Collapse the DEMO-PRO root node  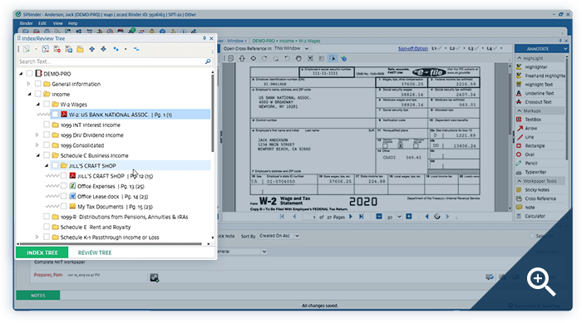coord(21,74)
